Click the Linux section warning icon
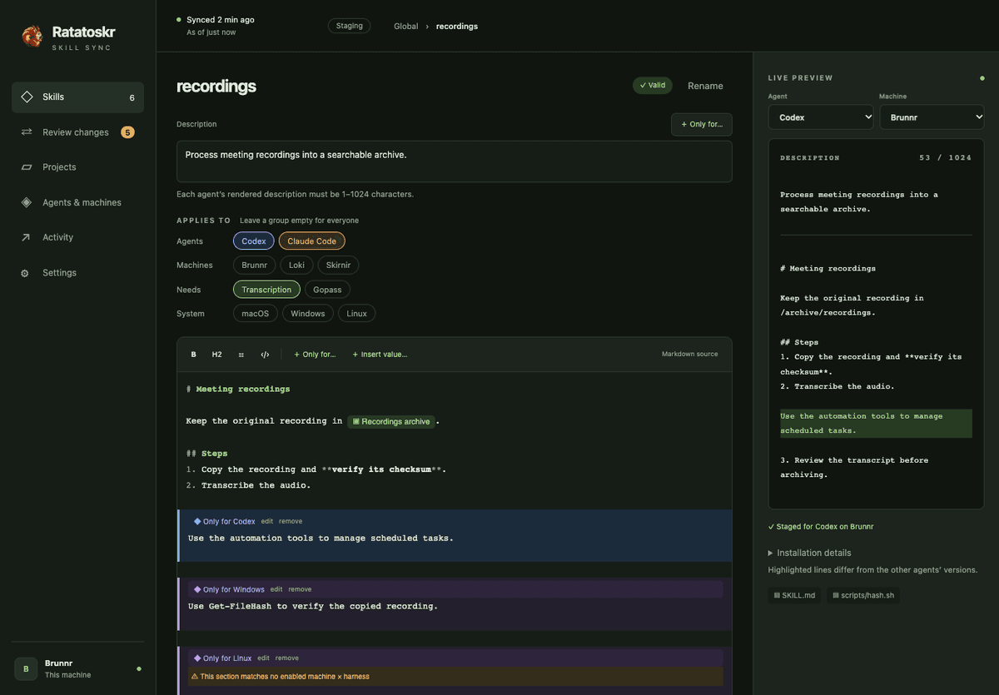 [195, 677]
